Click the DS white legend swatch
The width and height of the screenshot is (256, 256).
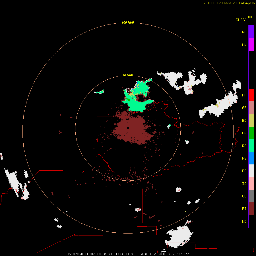[x=251, y=171]
